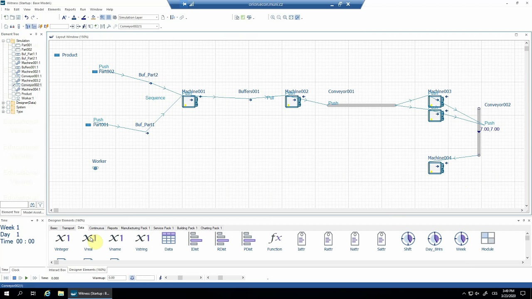The image size is (532, 299).
Task: Select the Day_8Hrs shift icon
Action: 435,238
